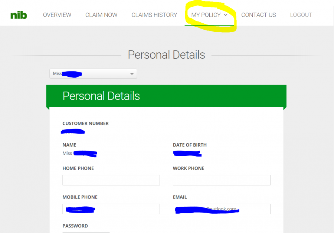Expand the My Policy chevron arrow
The width and height of the screenshot is (334, 233).
point(226,15)
